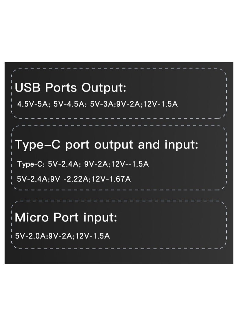
Task: Click the Type-C port output and input heading
Action: 106,145
